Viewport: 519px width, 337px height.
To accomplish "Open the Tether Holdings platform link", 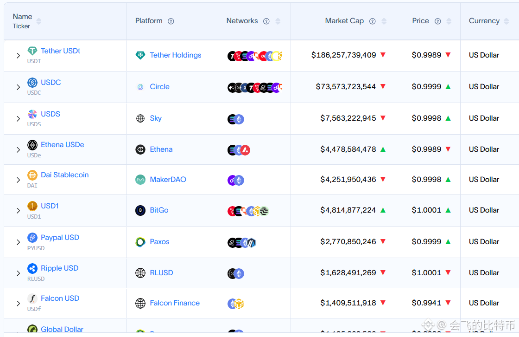I will click(176, 55).
